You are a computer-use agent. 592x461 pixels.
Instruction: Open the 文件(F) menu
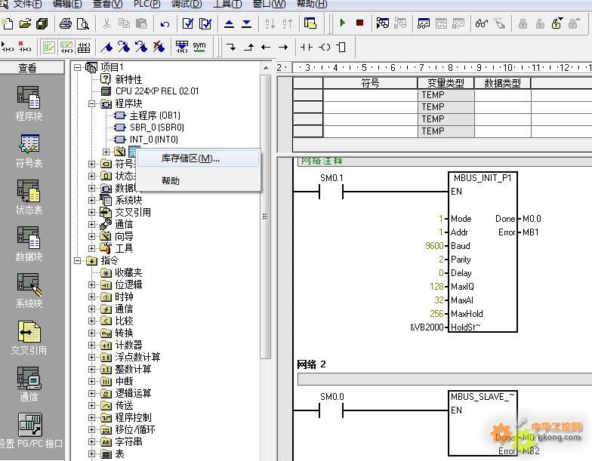(x=27, y=5)
